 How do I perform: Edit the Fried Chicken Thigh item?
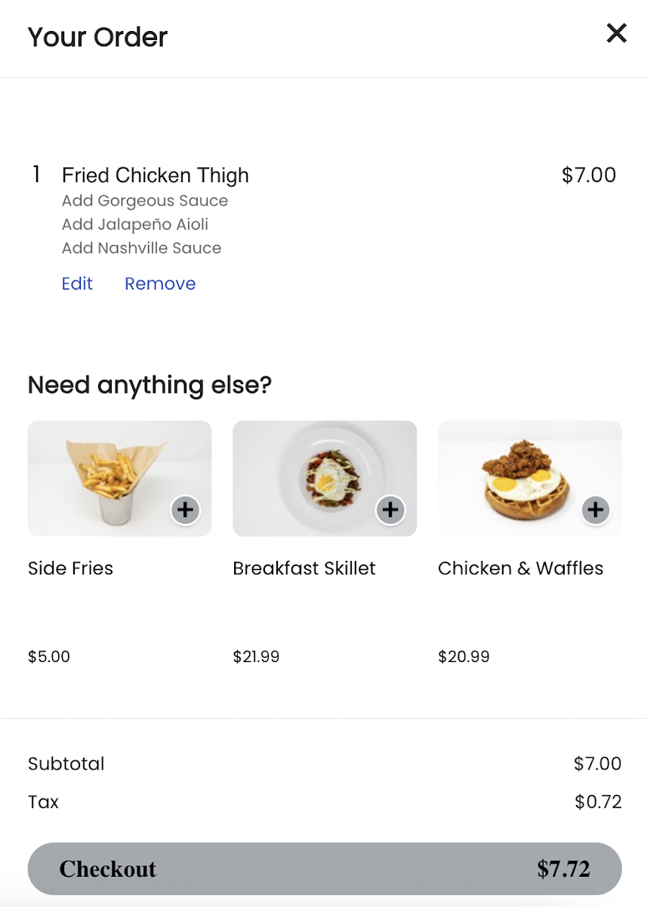[x=77, y=283]
